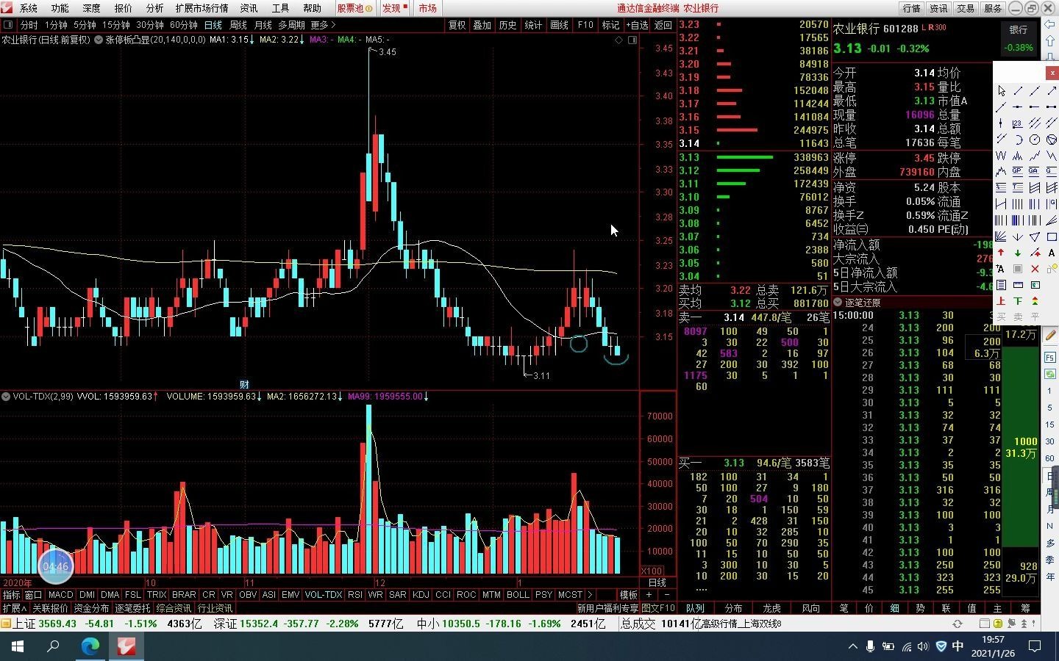The width and height of the screenshot is (1059, 661).
Task: Click the green 下 marker tool
Action: [x=1018, y=301]
